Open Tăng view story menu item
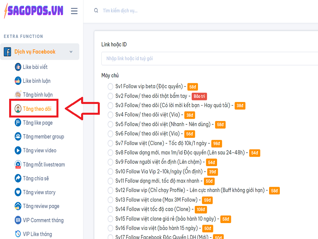 (x=39, y=192)
